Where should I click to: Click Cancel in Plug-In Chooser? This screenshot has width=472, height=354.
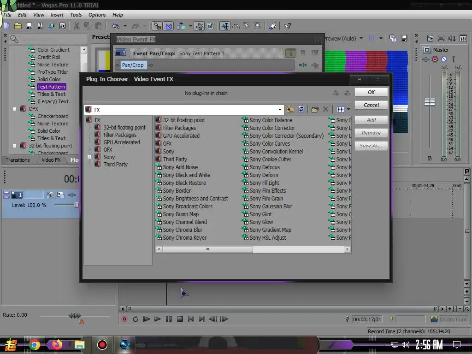point(371,105)
